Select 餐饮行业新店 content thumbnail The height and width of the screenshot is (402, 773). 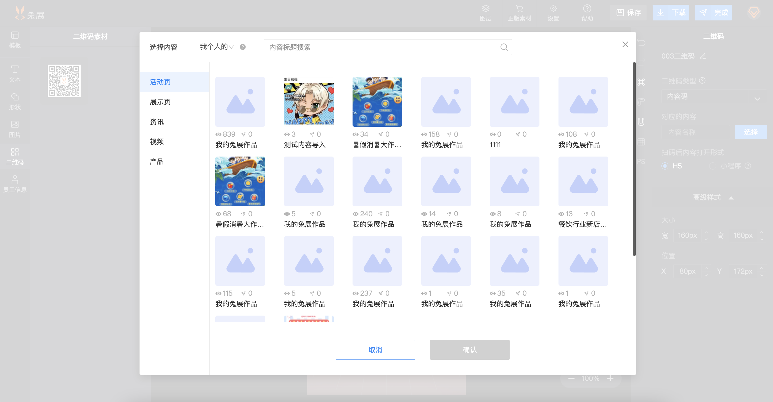tap(583, 181)
